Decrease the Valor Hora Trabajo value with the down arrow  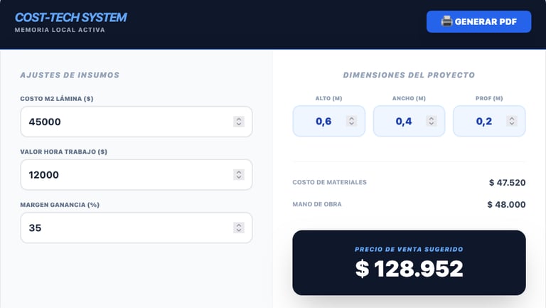239,177
